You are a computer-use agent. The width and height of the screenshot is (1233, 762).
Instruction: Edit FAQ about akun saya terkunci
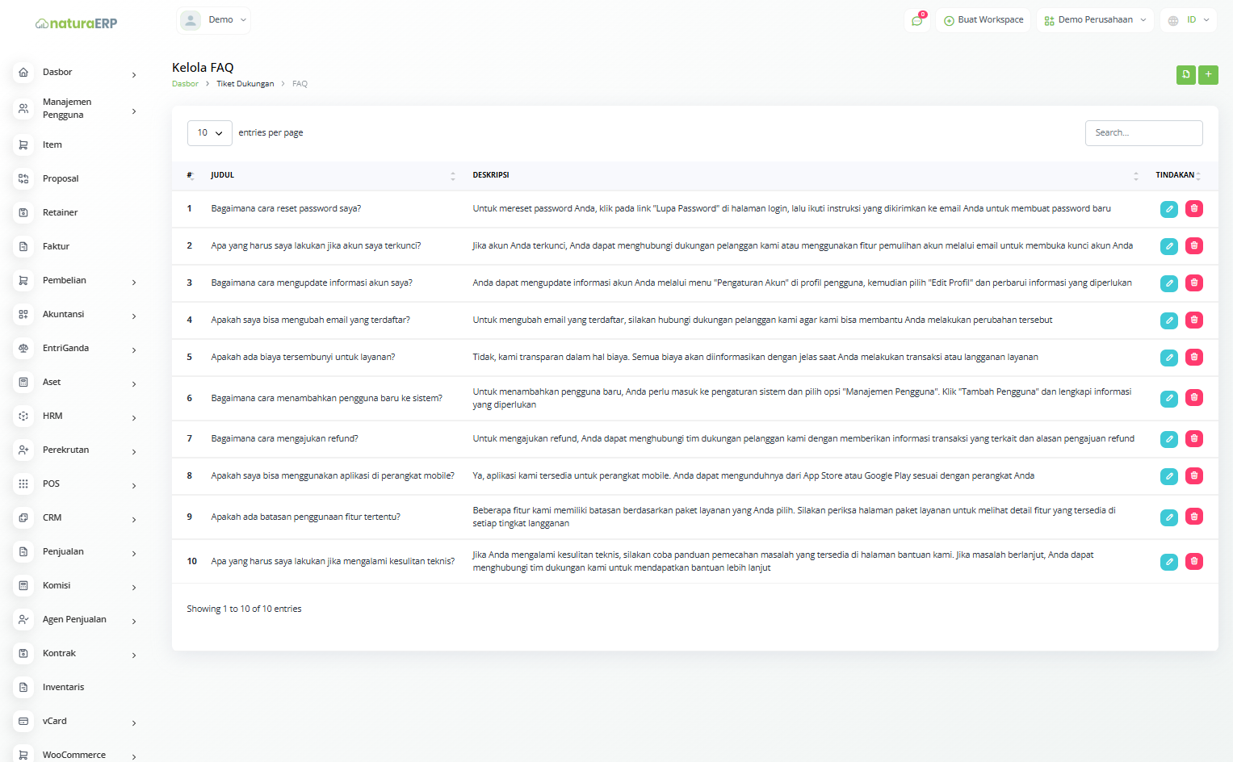coord(1169,246)
